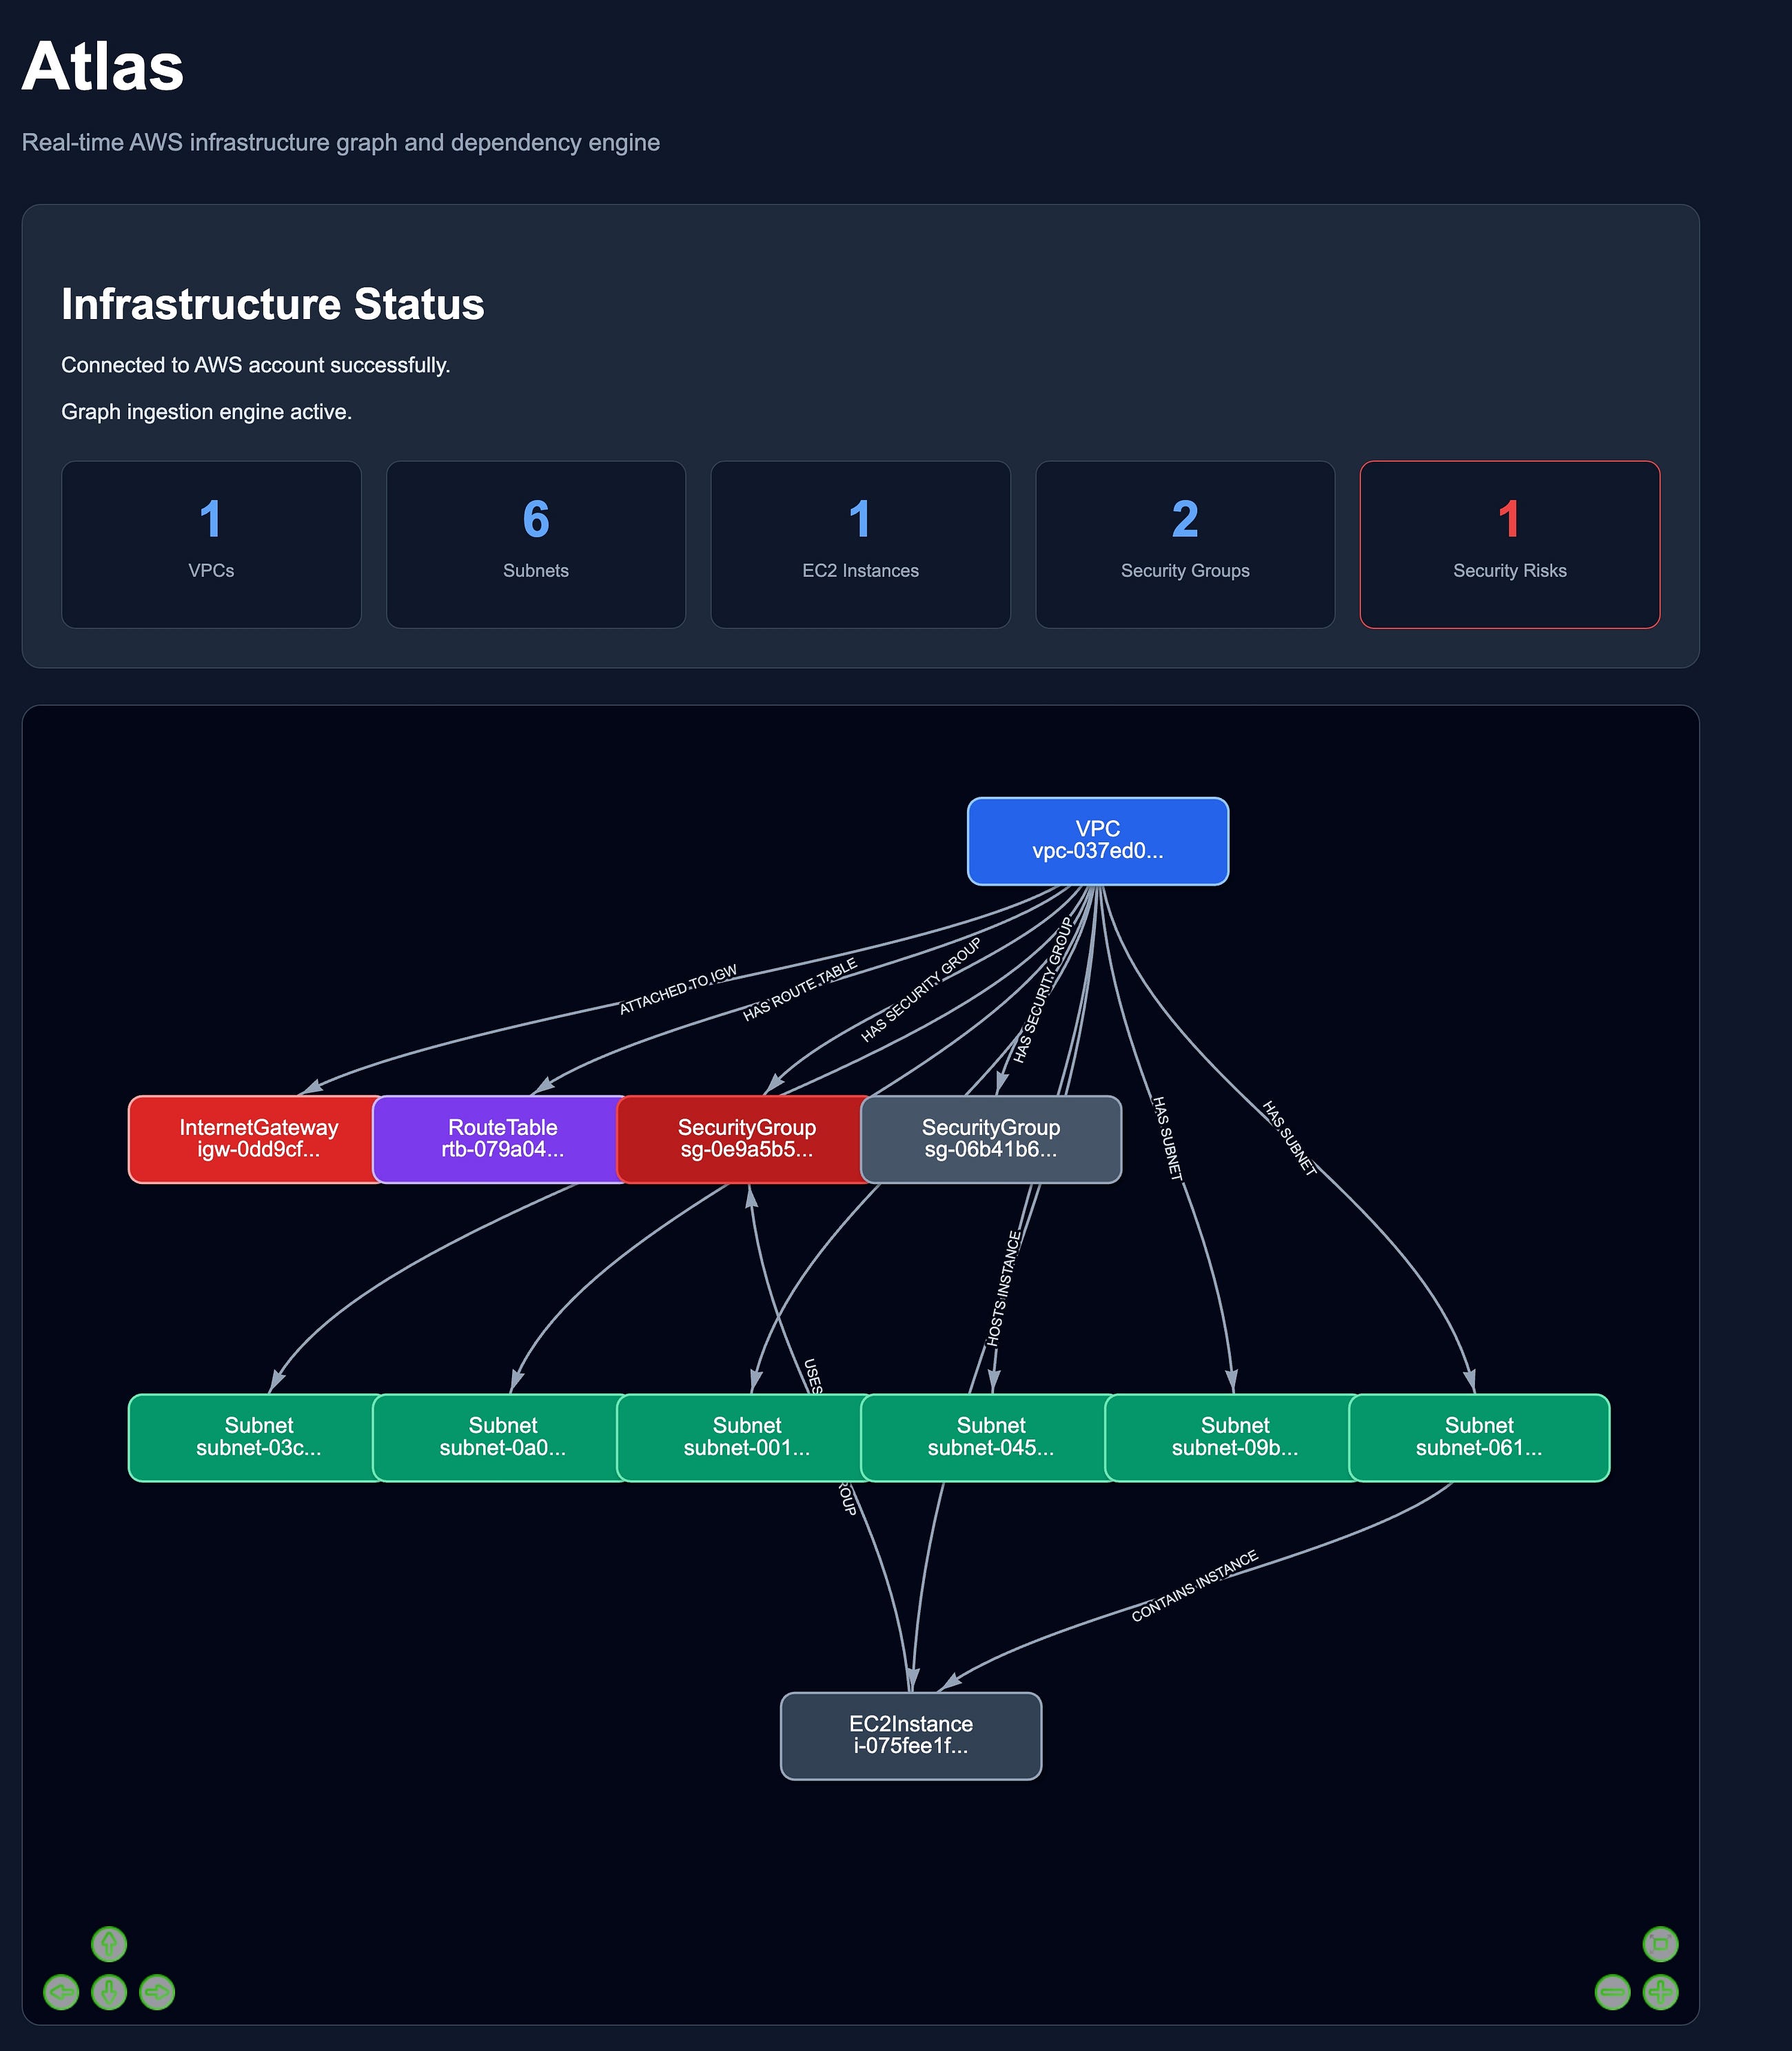Click the pan up navigation arrow

pos(109,1944)
